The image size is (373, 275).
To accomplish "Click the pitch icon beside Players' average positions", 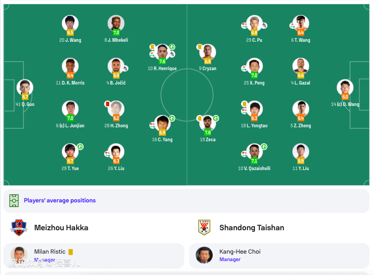I will point(14,200).
